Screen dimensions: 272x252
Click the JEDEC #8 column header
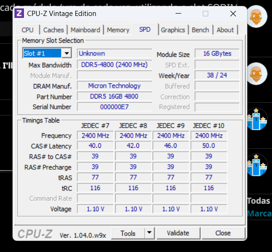133,126
